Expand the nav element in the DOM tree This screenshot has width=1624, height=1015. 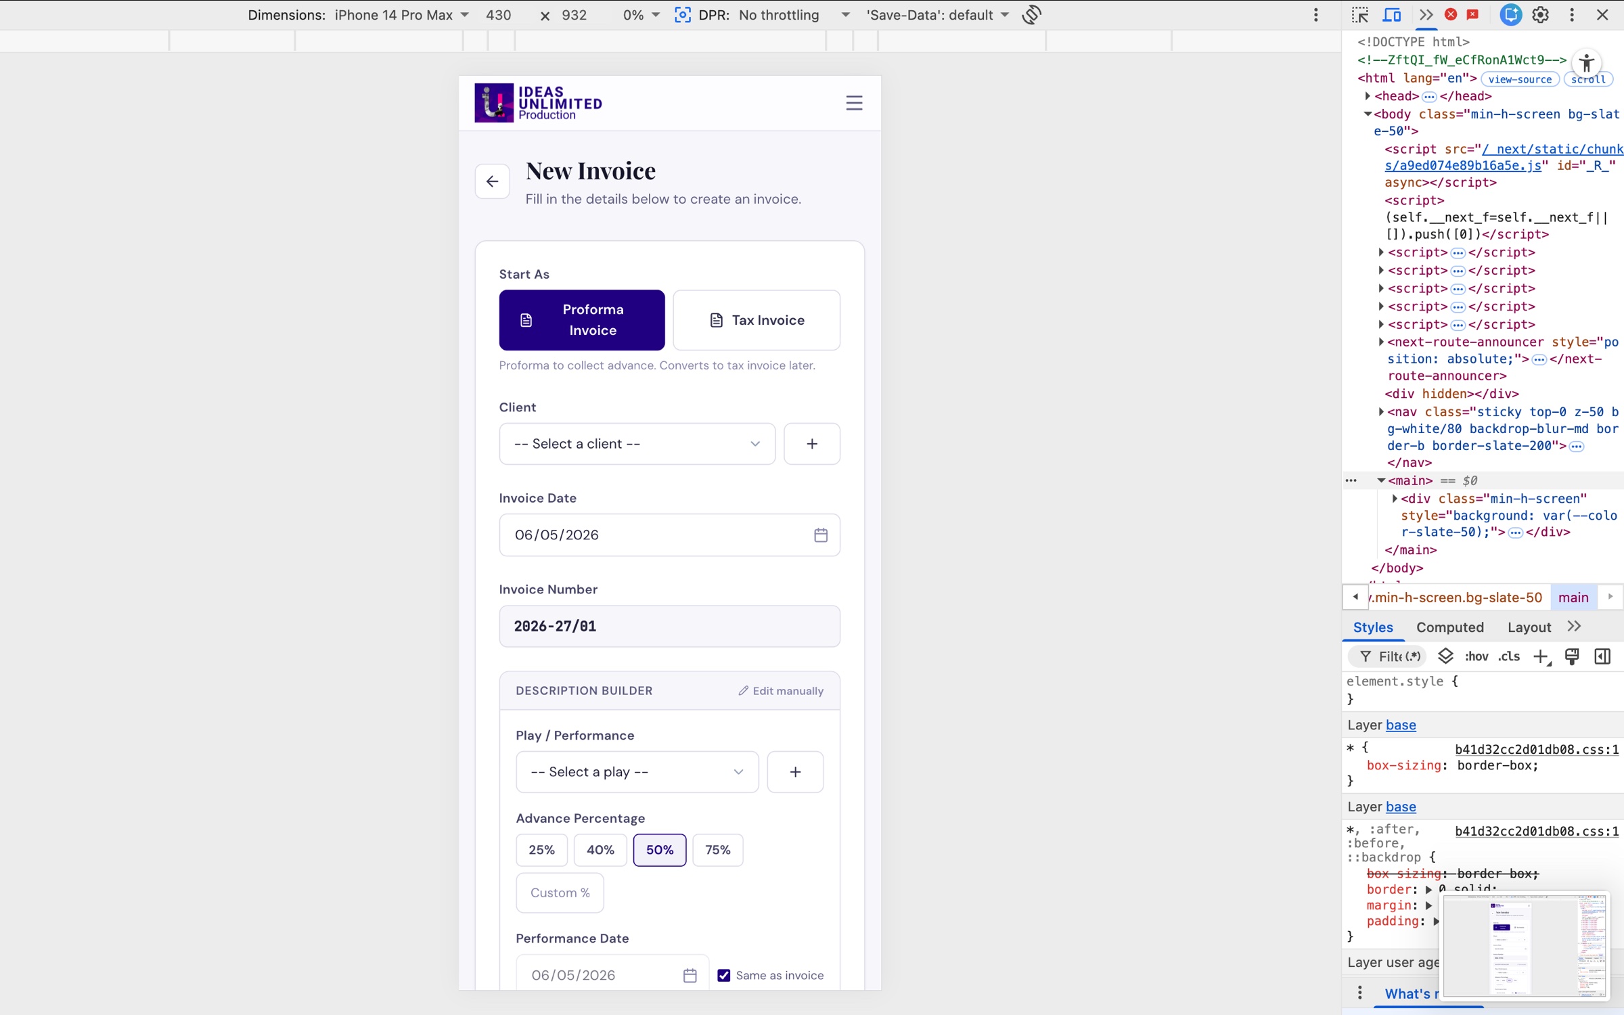pyautogui.click(x=1381, y=411)
